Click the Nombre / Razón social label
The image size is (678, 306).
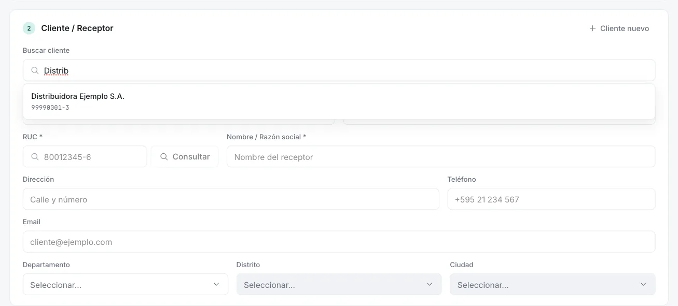(x=267, y=137)
